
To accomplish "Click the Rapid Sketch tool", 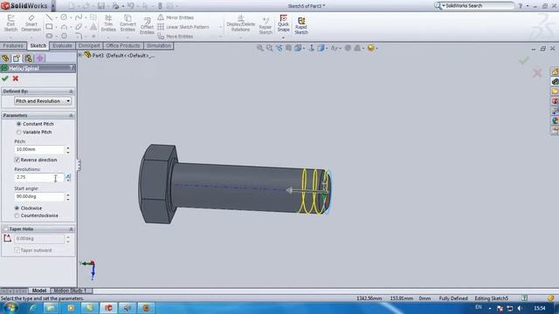I will 301,25.
